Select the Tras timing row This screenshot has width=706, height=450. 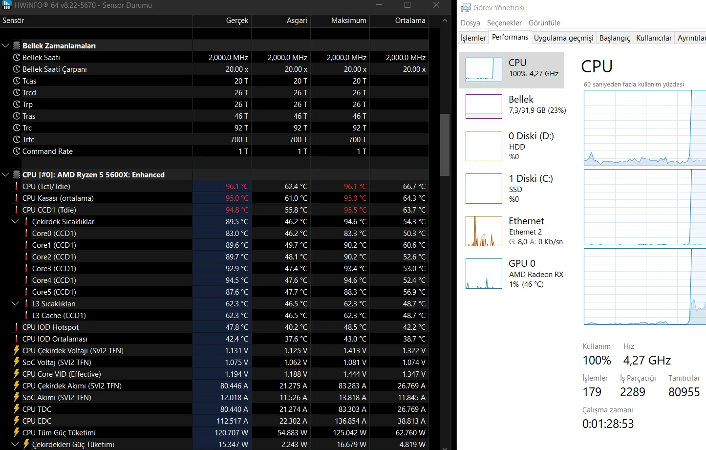tap(214, 116)
